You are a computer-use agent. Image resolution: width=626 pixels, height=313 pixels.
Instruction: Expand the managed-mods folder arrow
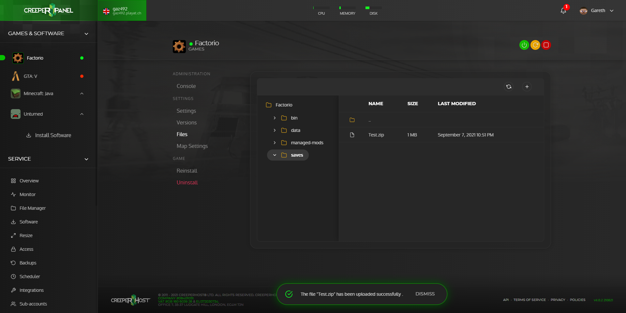[x=275, y=143]
